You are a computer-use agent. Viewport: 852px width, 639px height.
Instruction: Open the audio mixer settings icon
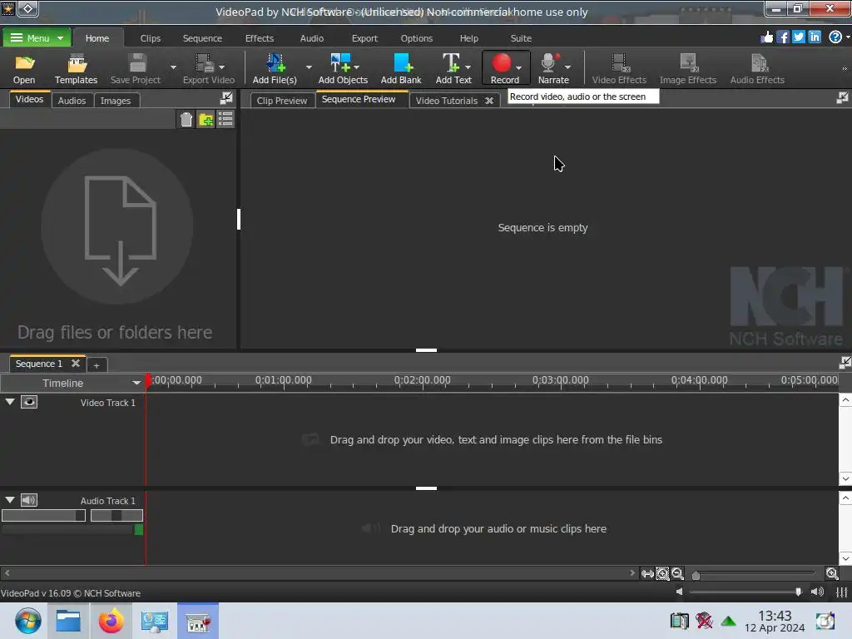point(842,592)
